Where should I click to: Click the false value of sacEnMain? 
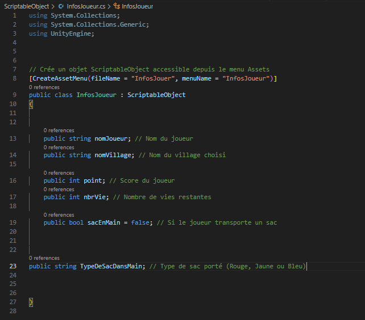click(x=140, y=222)
